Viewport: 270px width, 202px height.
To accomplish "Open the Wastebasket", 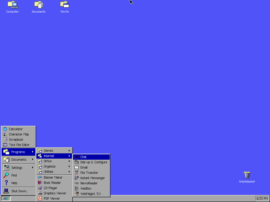I will click(247, 175).
